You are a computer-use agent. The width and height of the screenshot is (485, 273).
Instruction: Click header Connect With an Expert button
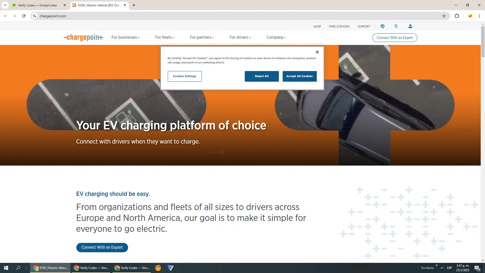pos(395,38)
